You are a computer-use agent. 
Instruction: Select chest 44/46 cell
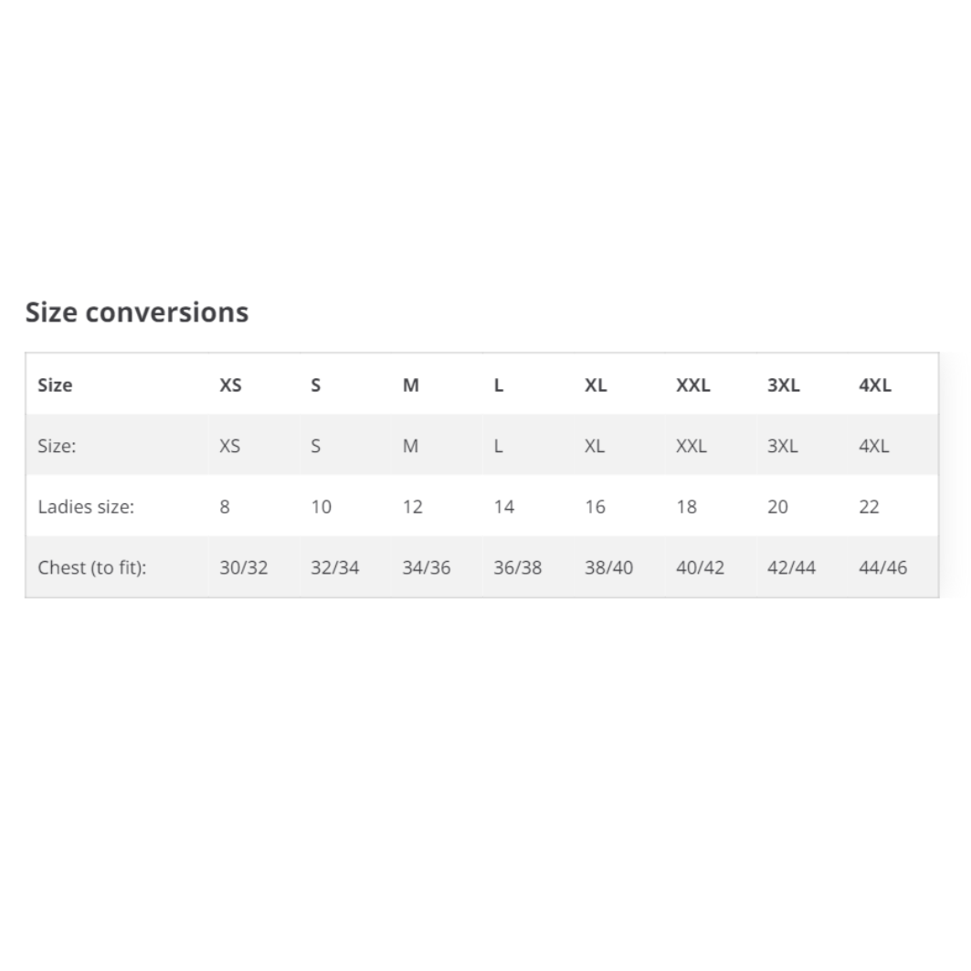point(882,567)
